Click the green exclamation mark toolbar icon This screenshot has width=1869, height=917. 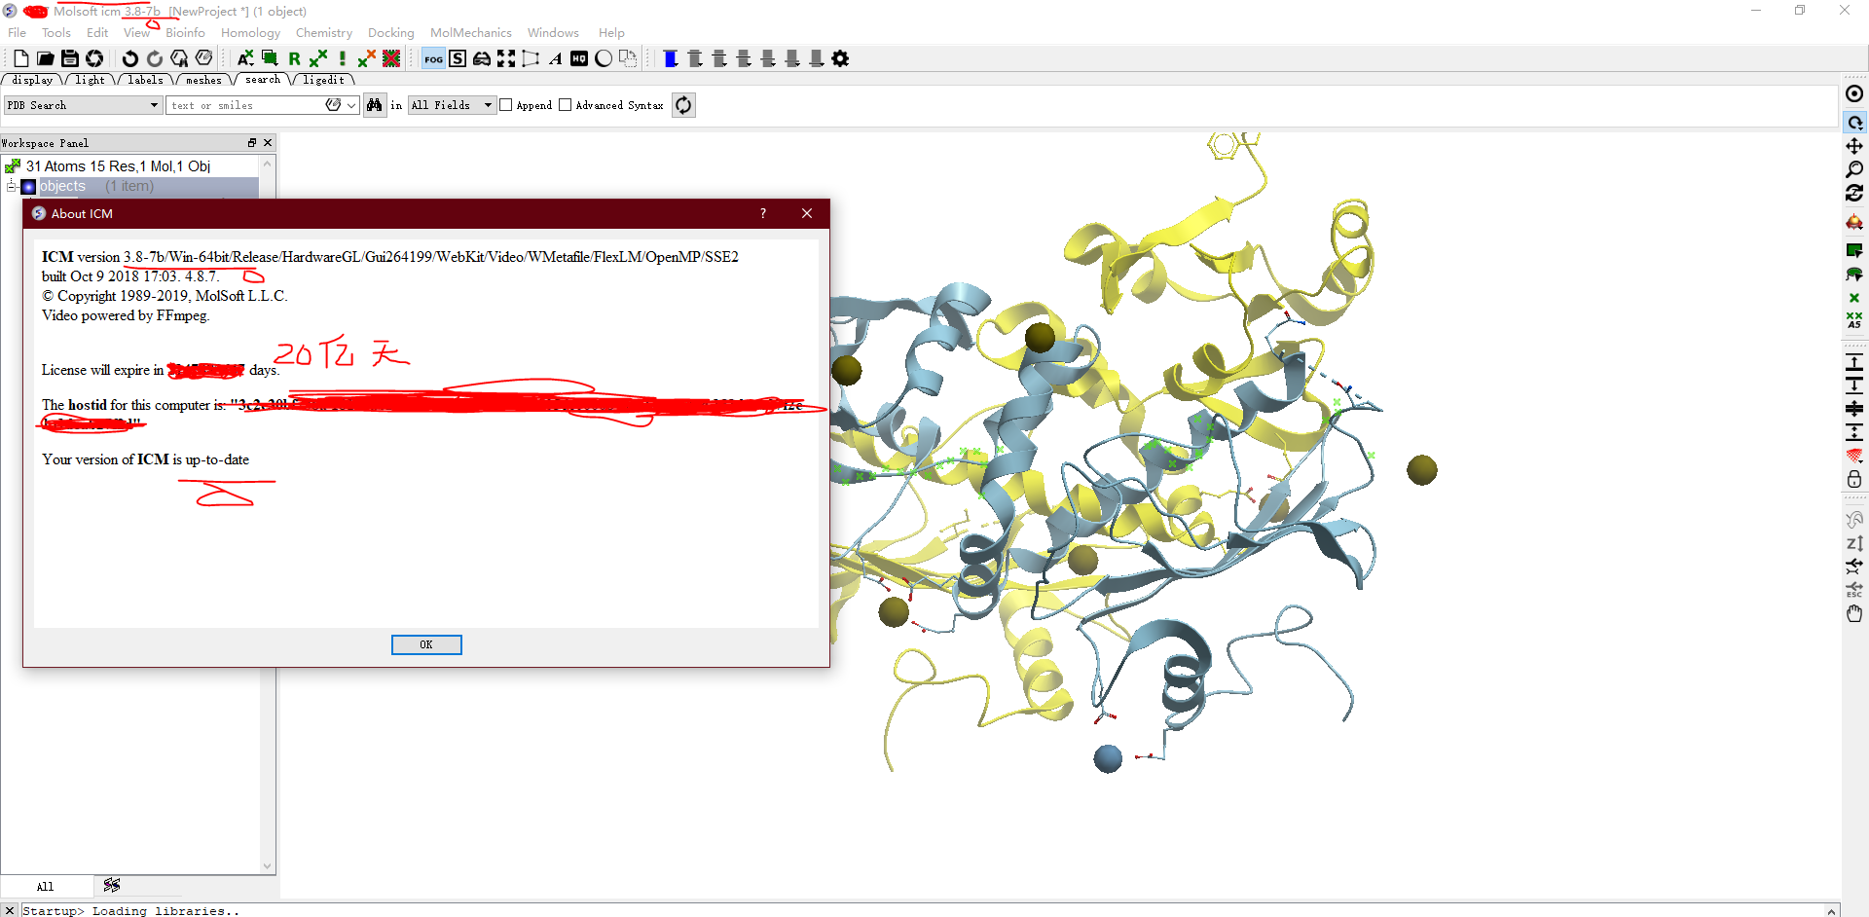(343, 58)
